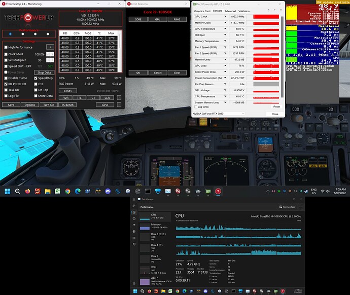Screen dimensions: 350x295
Task: Open taskbar Search magnifier icon
Action: (x=17, y=191)
